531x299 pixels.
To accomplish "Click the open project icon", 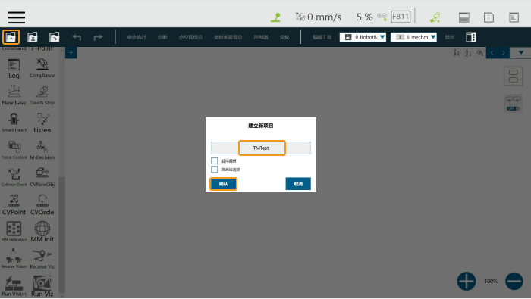I will [x=54, y=37].
